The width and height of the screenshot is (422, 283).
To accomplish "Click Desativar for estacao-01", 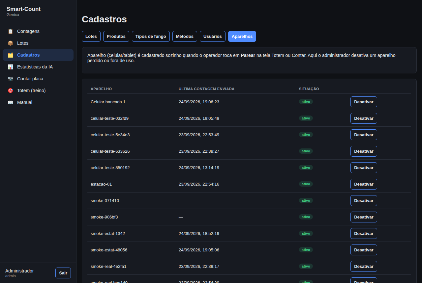I will (x=364, y=184).
